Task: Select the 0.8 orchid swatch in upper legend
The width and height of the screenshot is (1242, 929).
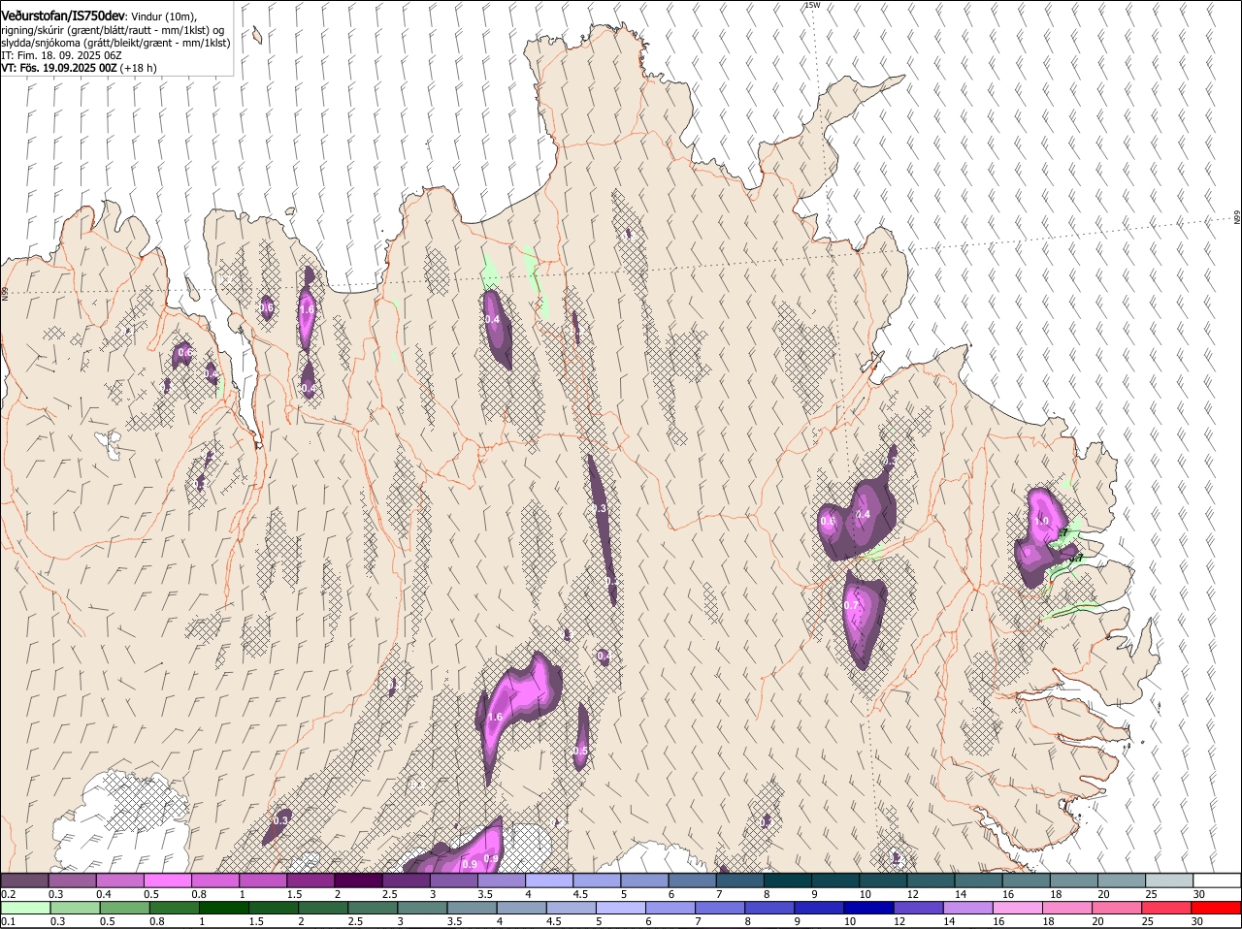Action: tap(214, 880)
